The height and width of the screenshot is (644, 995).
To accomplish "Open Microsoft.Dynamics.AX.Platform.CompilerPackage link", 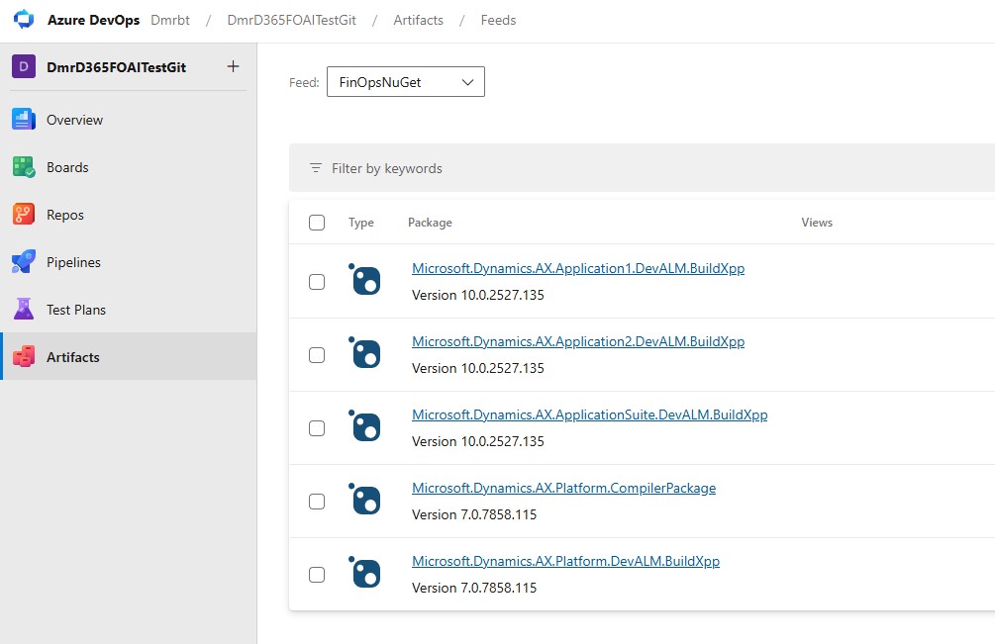I will 563,488.
